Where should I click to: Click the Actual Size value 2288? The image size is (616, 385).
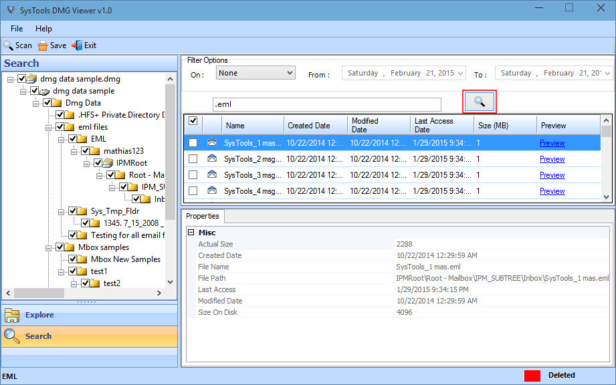(404, 244)
